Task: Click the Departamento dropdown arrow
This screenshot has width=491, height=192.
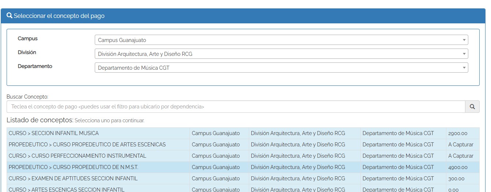Action: (464, 68)
